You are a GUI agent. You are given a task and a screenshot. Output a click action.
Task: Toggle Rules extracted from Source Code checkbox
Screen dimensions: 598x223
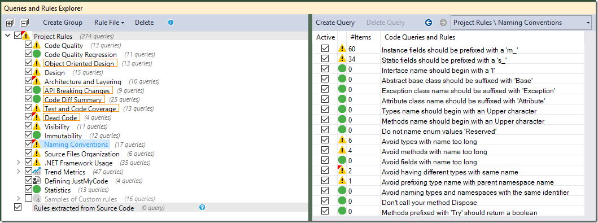tap(18, 207)
